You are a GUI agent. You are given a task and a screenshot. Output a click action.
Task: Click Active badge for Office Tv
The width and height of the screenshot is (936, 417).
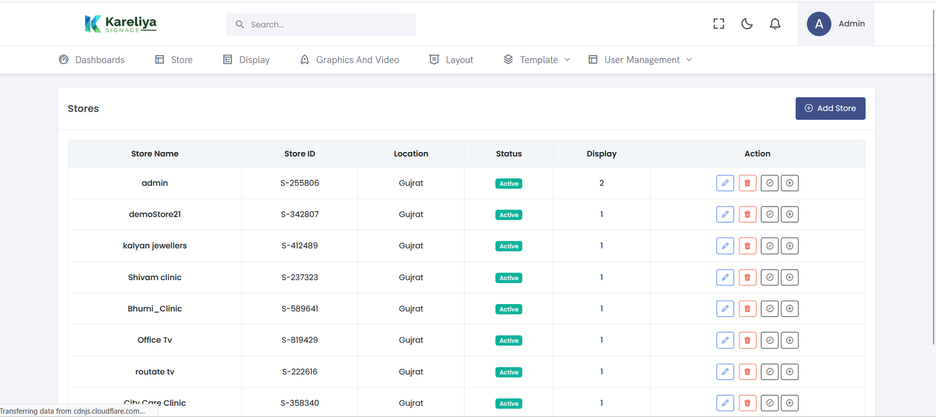pos(509,340)
